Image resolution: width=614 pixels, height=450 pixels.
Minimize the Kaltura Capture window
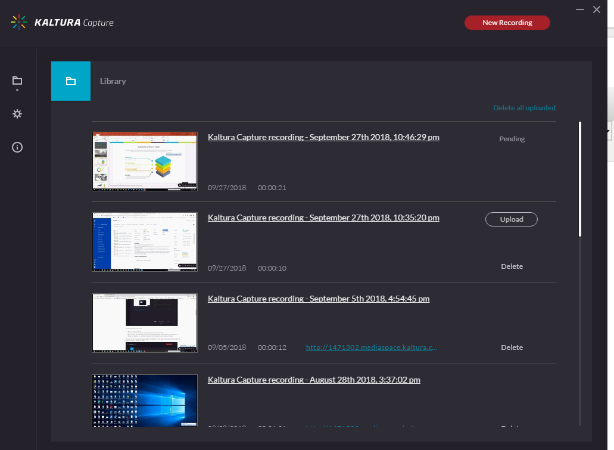click(x=580, y=10)
